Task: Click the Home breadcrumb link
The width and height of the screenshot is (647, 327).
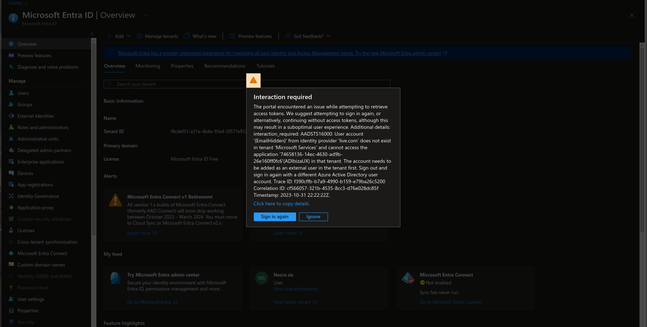Action: point(15,3)
